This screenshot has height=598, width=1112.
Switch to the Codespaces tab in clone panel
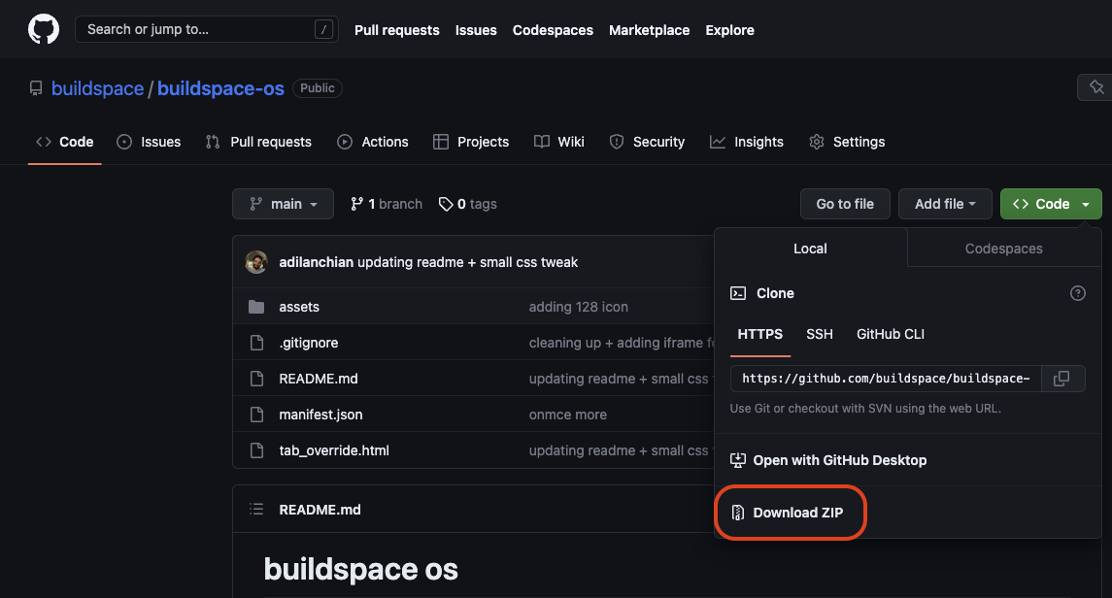(1004, 249)
